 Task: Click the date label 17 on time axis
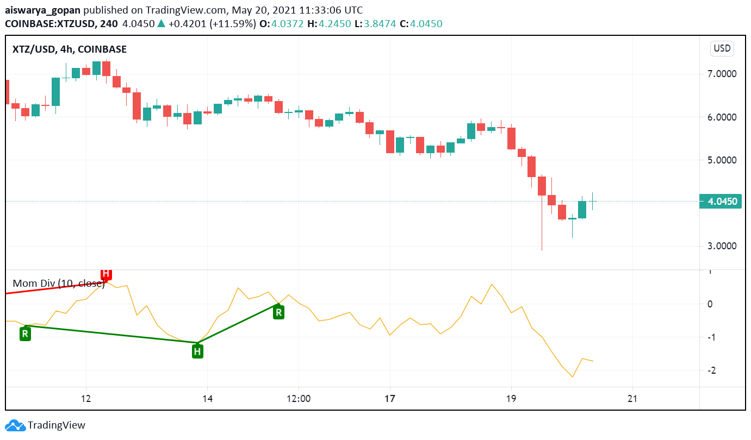(x=389, y=398)
